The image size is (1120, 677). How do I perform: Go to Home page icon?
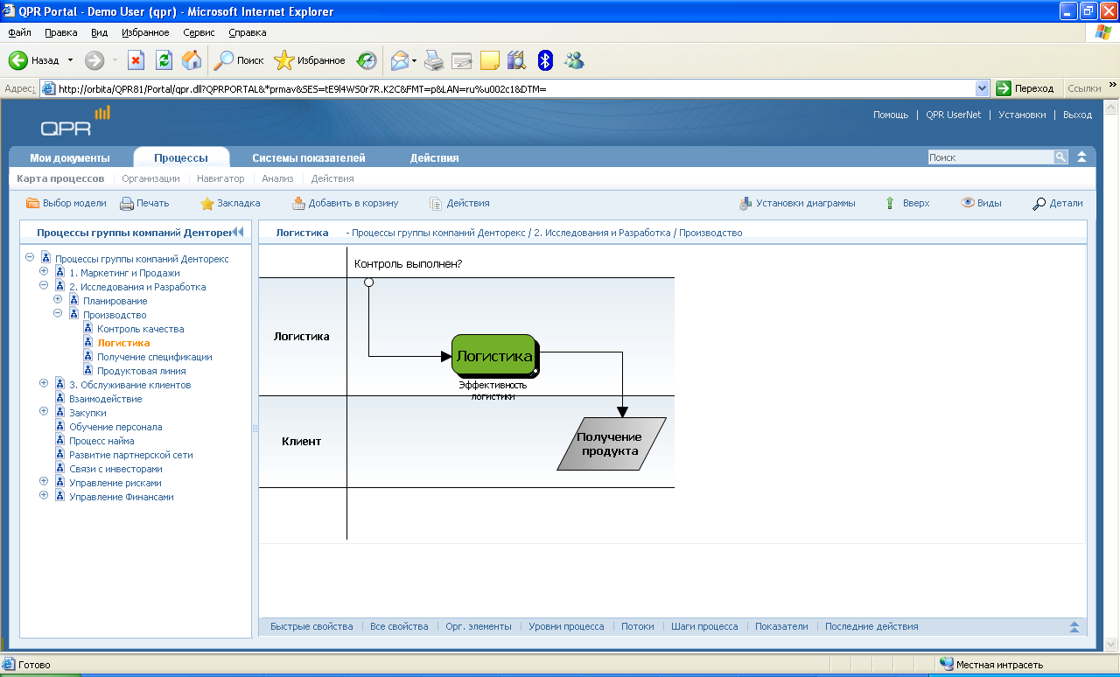point(192,60)
